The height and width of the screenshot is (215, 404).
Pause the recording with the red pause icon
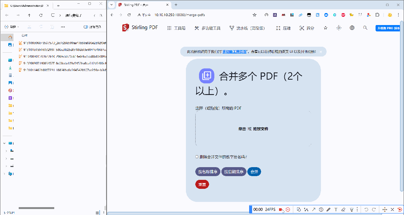click(x=288, y=210)
